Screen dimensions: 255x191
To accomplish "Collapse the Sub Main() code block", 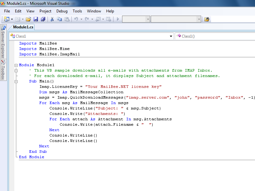I will click(x=16, y=82).
